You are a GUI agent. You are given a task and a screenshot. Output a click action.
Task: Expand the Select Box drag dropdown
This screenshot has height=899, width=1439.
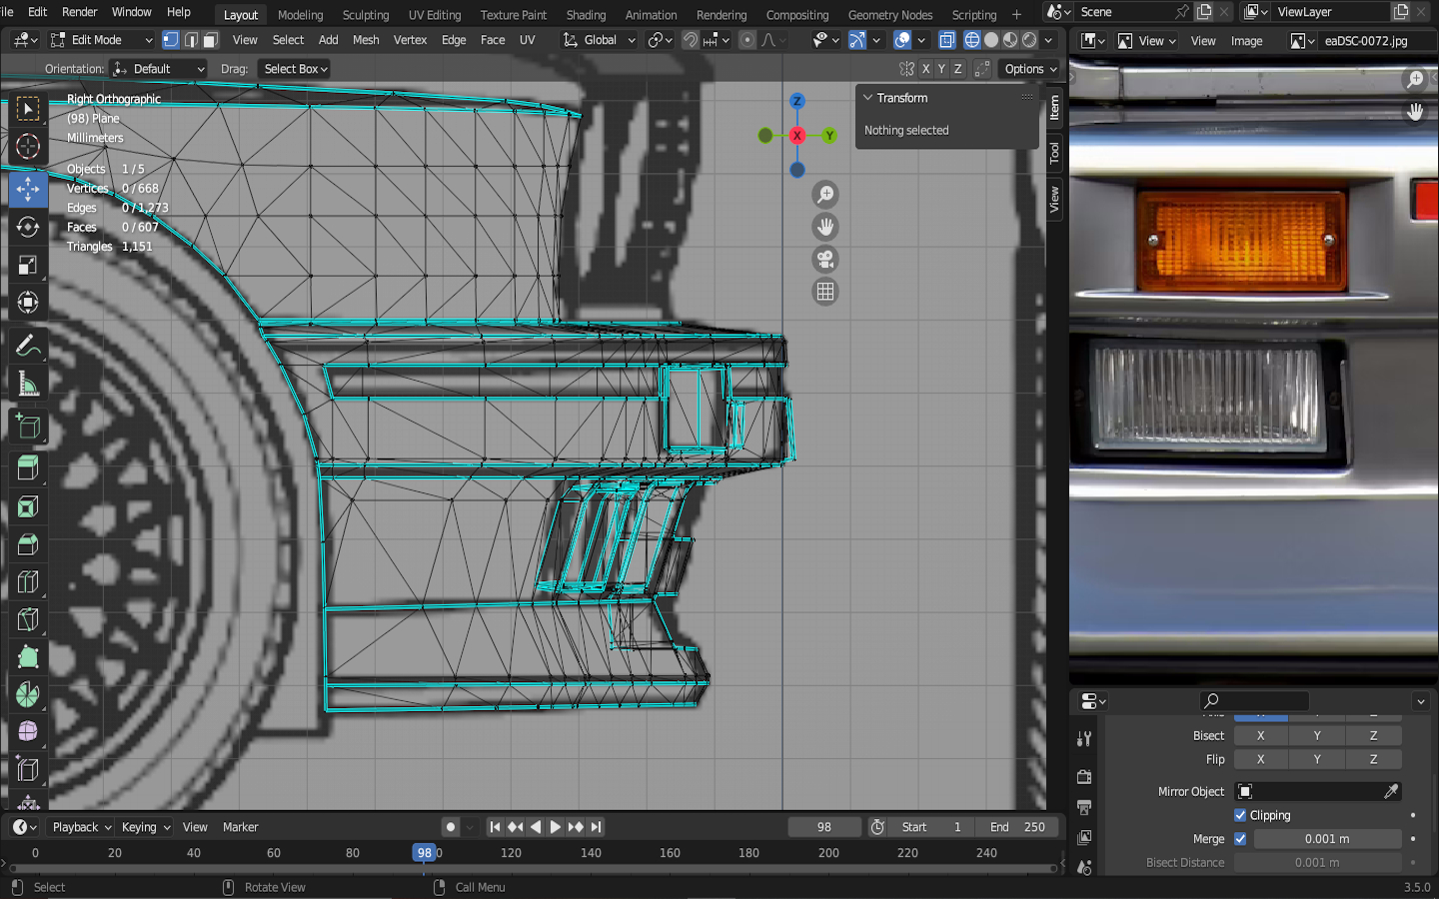pos(295,69)
